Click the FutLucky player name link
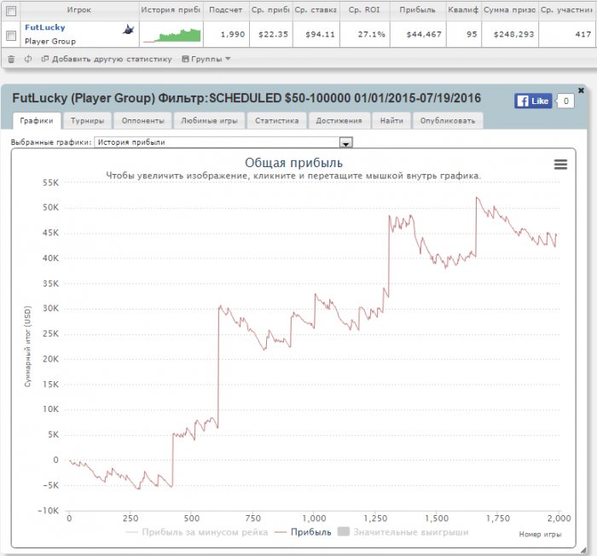The width and height of the screenshot is (597, 556). (x=45, y=27)
